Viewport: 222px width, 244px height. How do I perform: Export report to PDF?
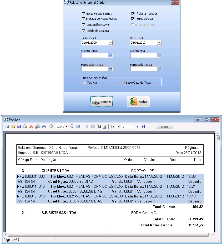tap(31, 126)
